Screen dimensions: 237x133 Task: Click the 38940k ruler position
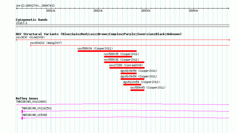click(x=193, y=11)
